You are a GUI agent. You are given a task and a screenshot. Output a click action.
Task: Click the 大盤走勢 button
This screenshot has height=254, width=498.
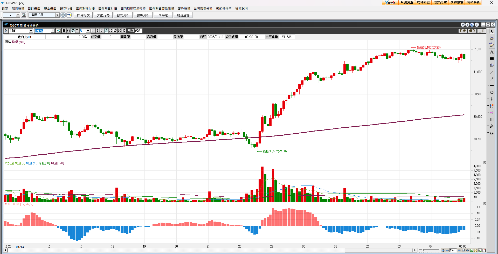103,15
